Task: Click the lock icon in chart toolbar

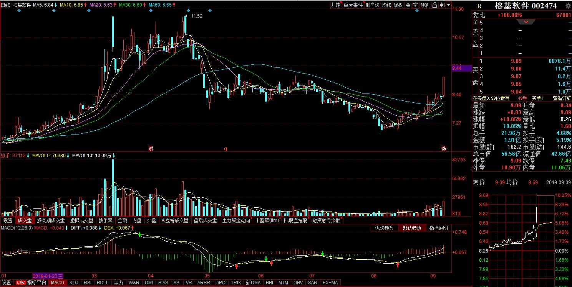Action: point(434,5)
